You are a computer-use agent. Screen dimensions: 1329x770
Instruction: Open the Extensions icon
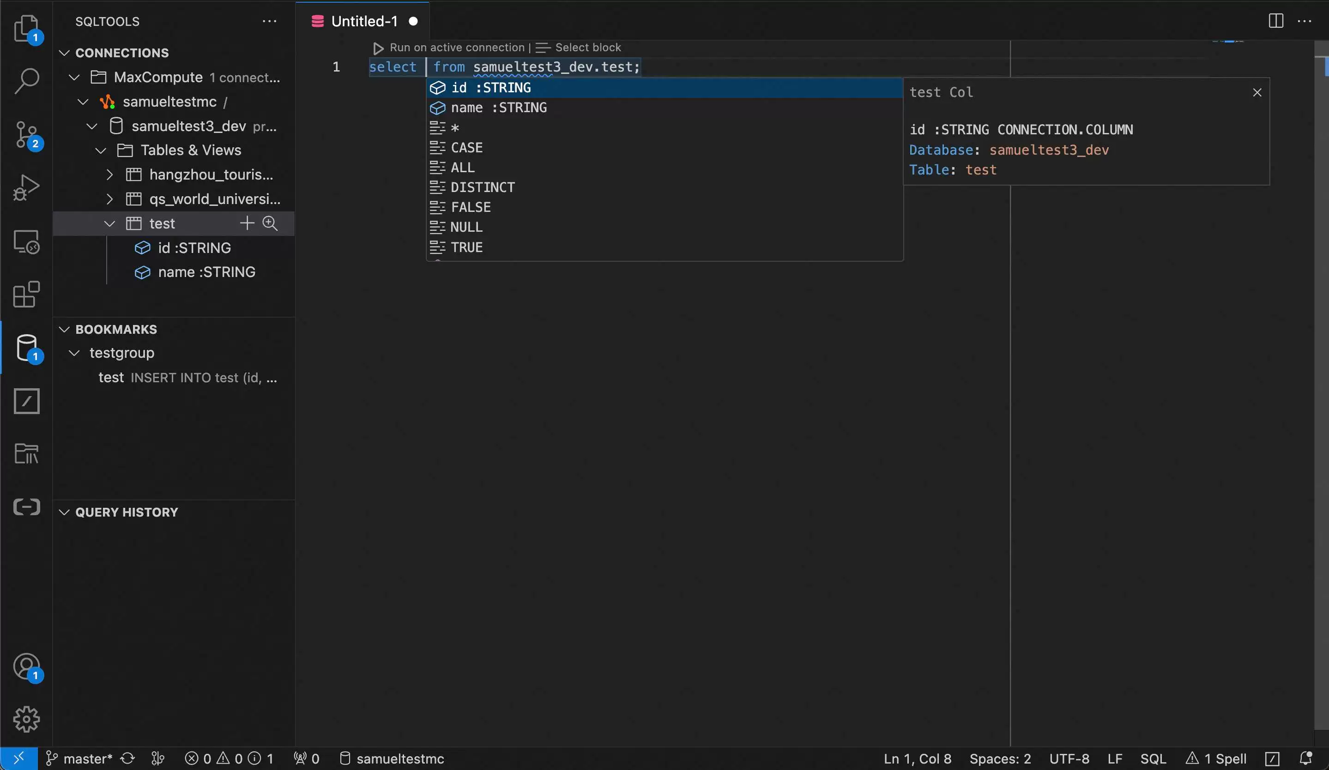(26, 294)
